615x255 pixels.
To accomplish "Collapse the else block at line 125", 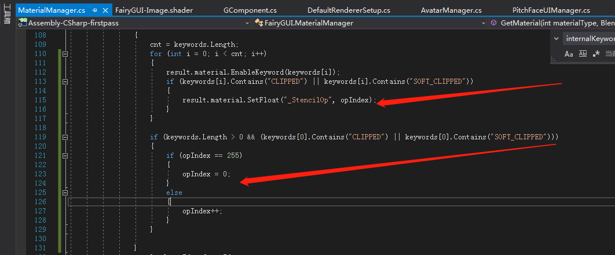I will click(65, 193).
